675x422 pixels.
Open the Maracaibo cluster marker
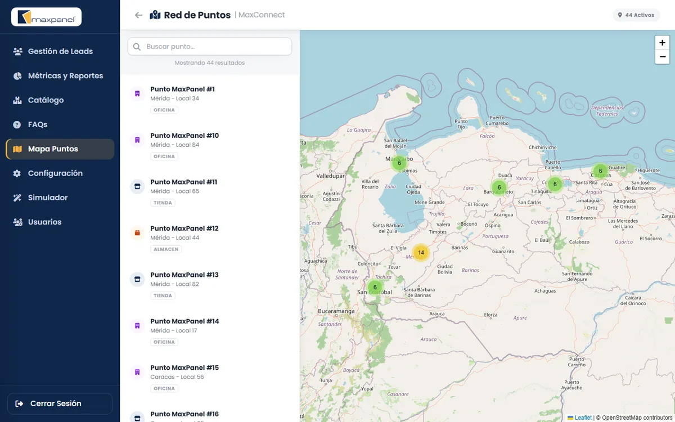pyautogui.click(x=399, y=163)
